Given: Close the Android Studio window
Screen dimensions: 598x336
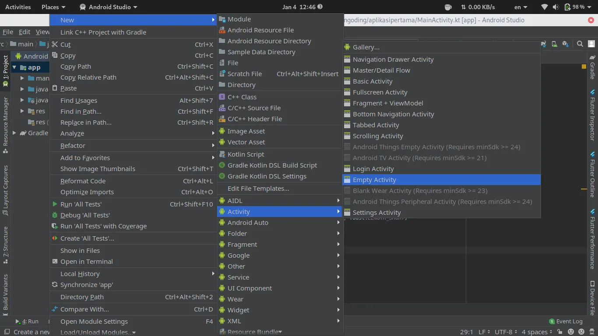Looking at the screenshot, I should pos(591,20).
